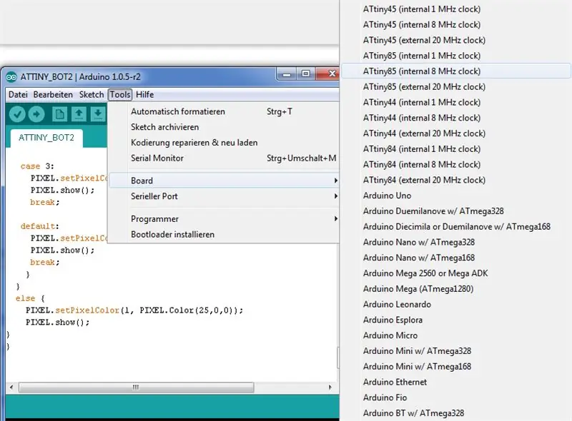Select the Arduino Leonardo board

(x=456, y=305)
